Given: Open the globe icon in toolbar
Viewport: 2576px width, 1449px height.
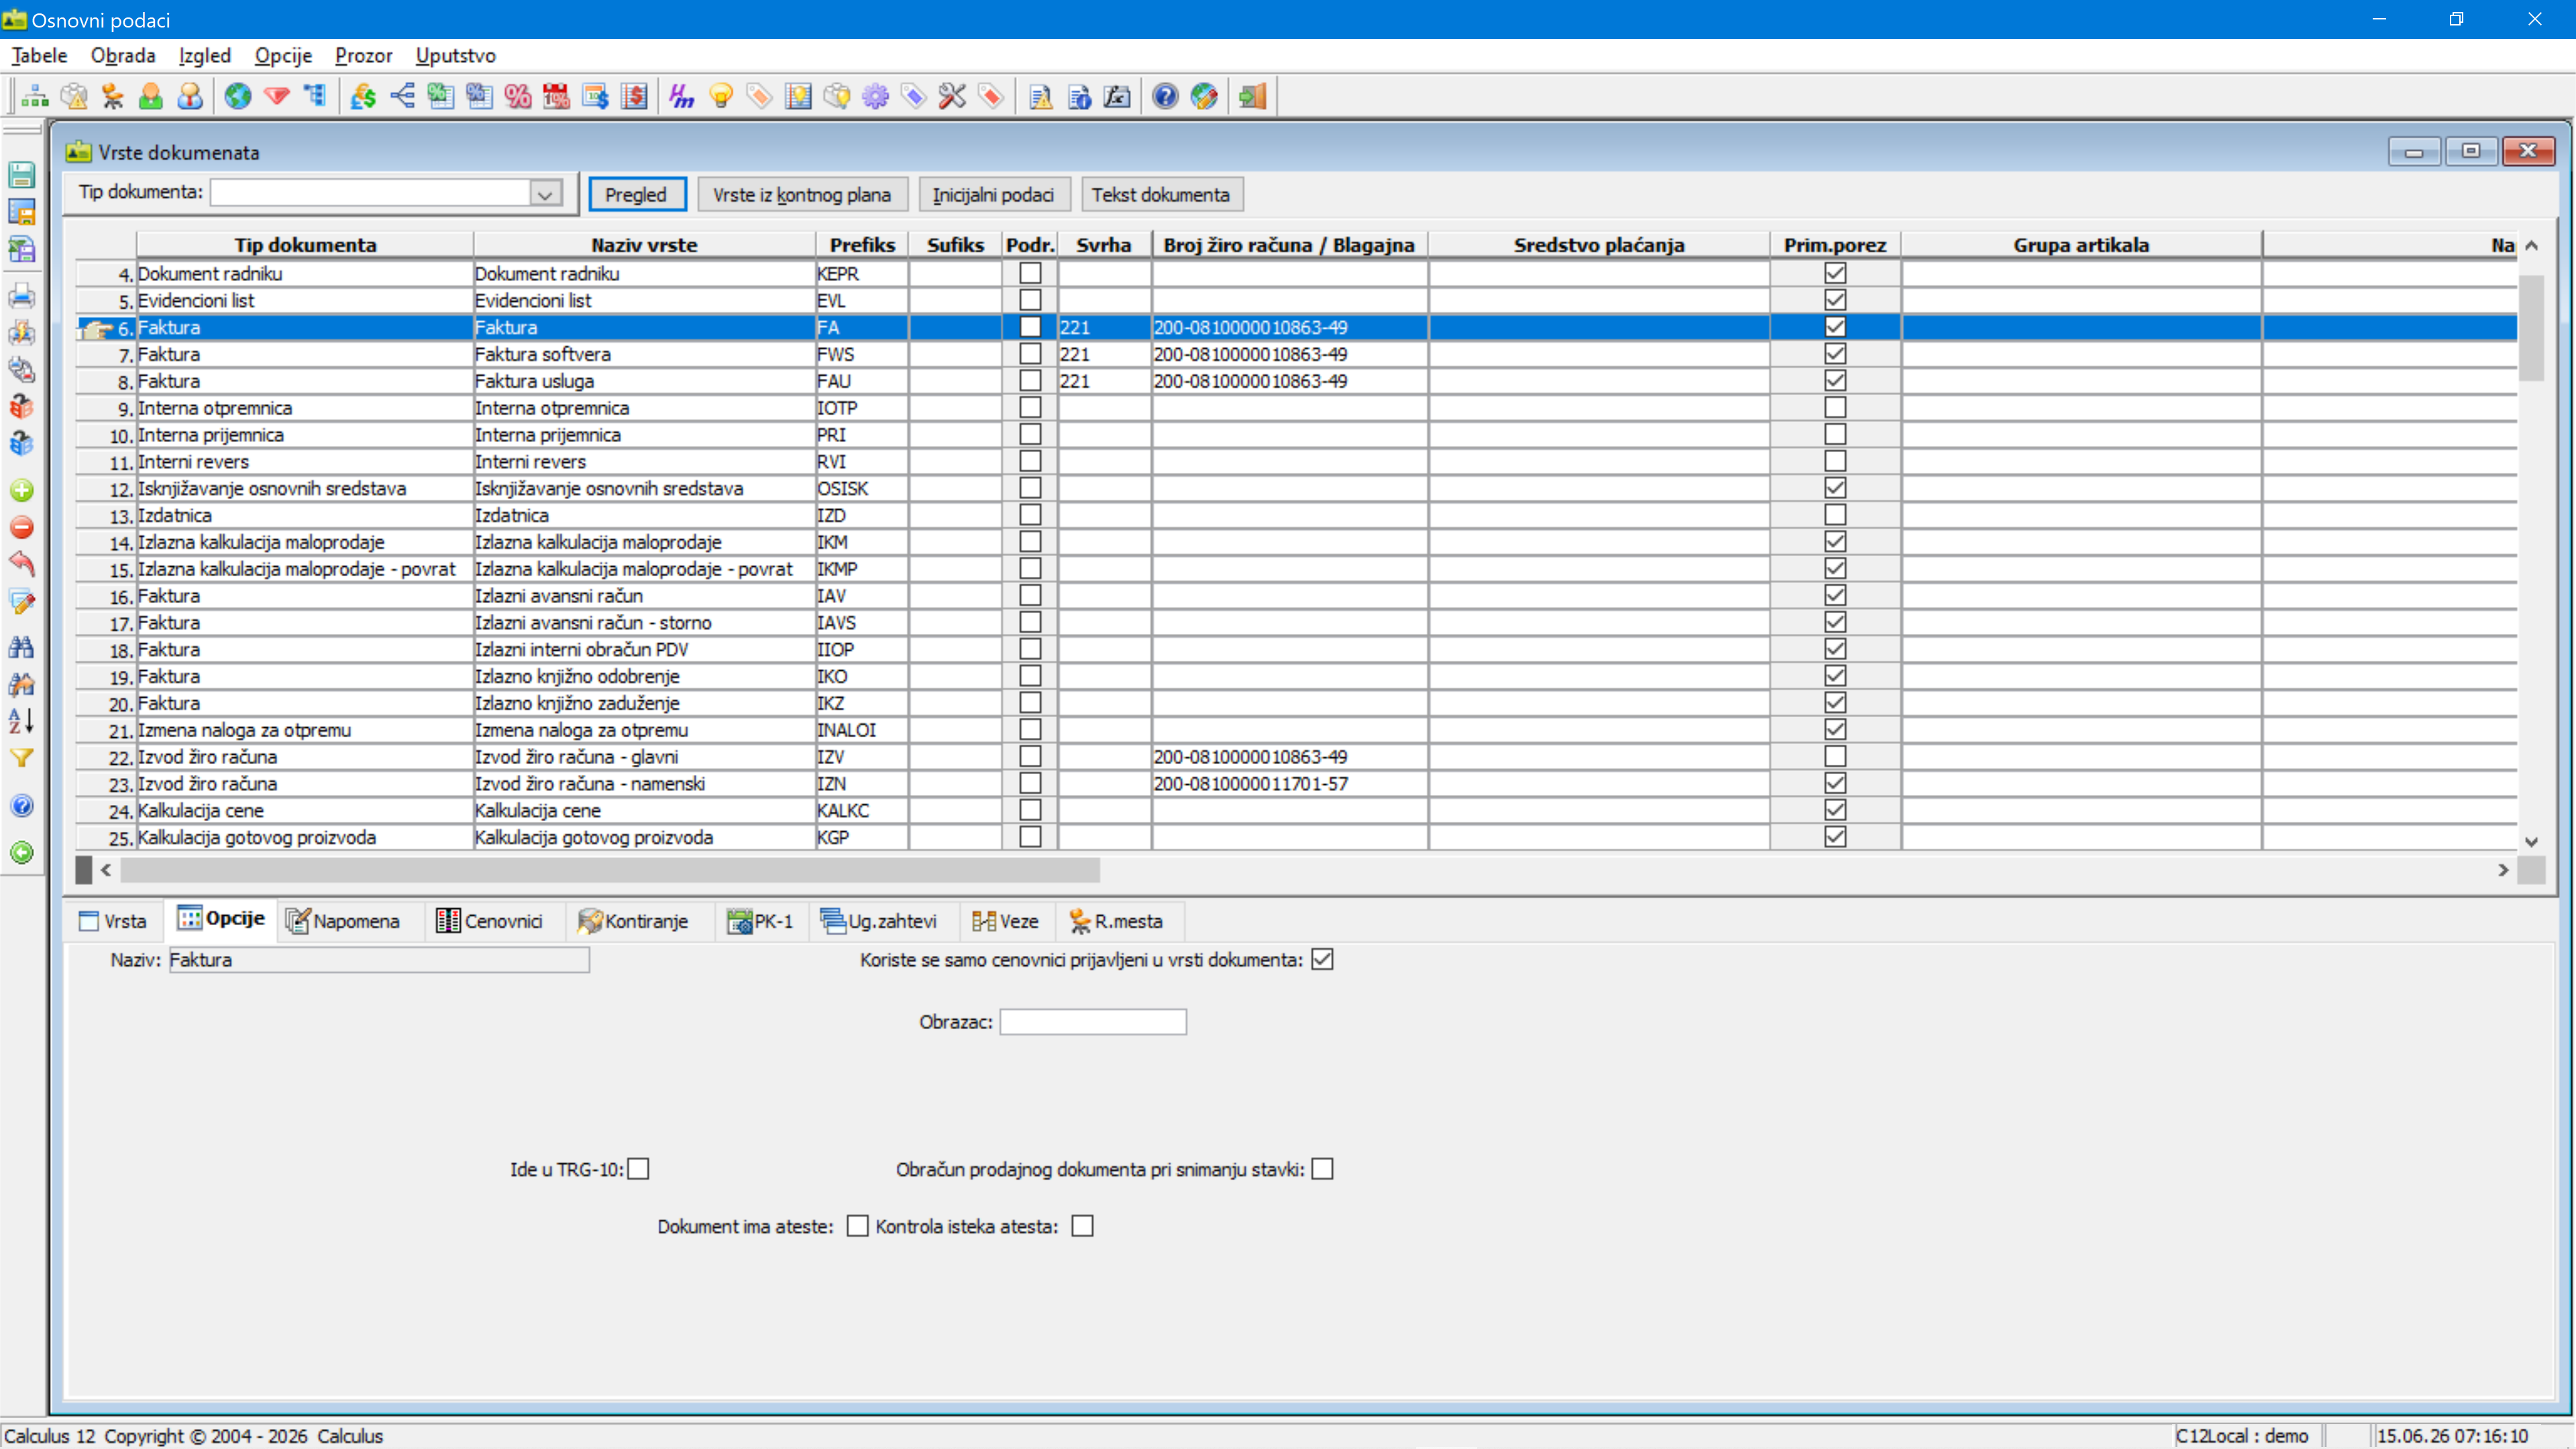Looking at the screenshot, I should [238, 96].
